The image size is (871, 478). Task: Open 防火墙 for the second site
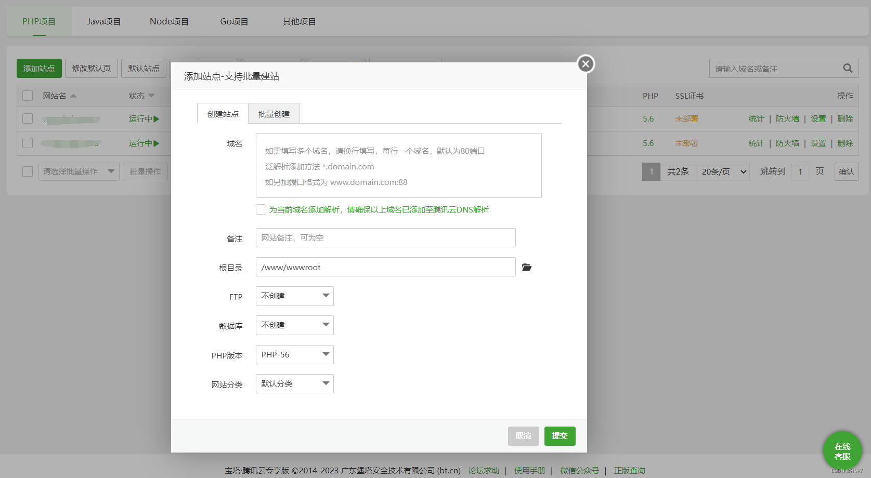pos(787,143)
